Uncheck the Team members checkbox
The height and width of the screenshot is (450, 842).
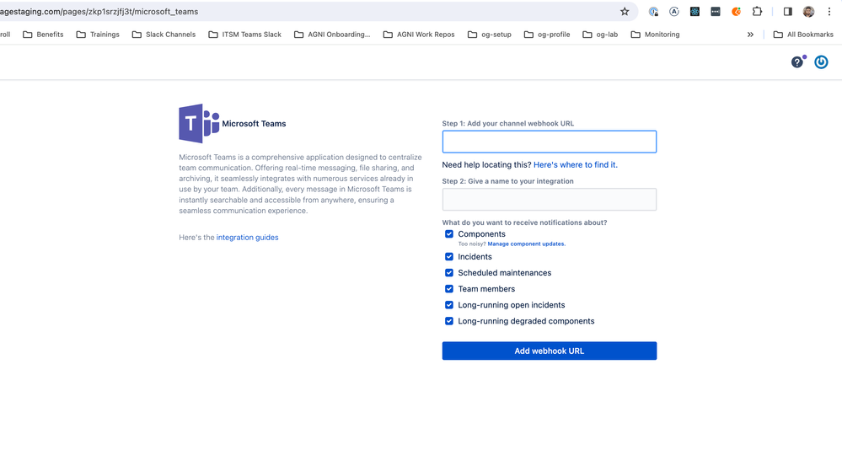click(449, 289)
